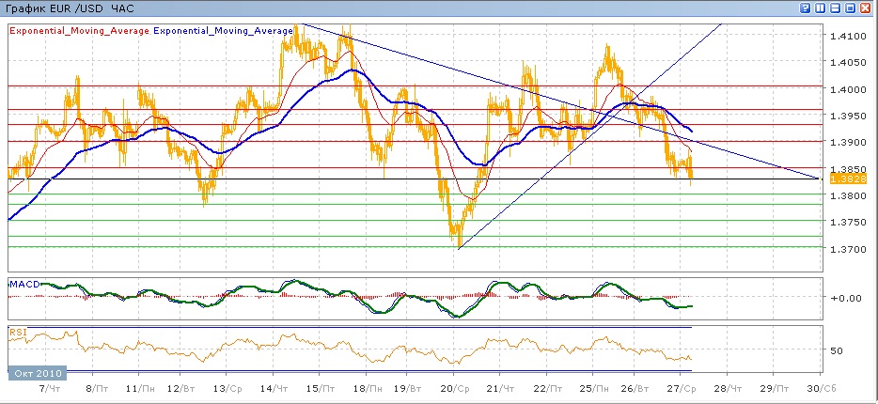Click the MACD indicator label
Image resolution: width=878 pixels, height=404 pixels.
point(23,283)
